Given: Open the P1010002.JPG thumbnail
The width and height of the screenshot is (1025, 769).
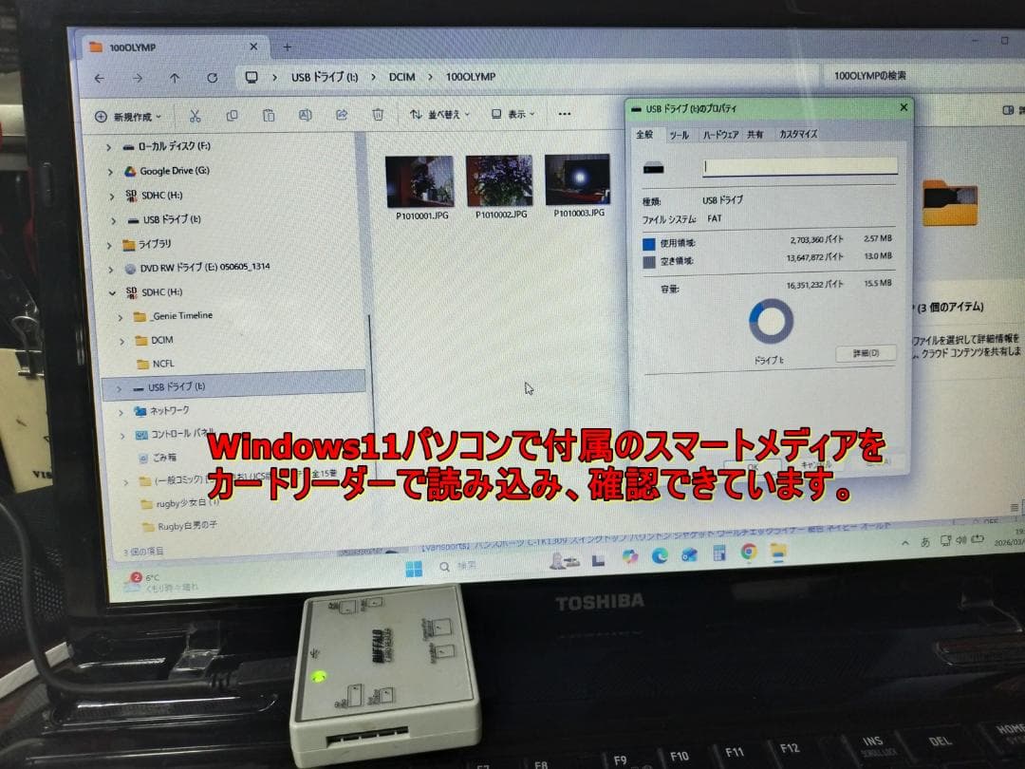Looking at the screenshot, I should click(x=498, y=181).
